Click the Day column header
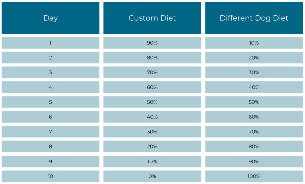 [50, 18]
